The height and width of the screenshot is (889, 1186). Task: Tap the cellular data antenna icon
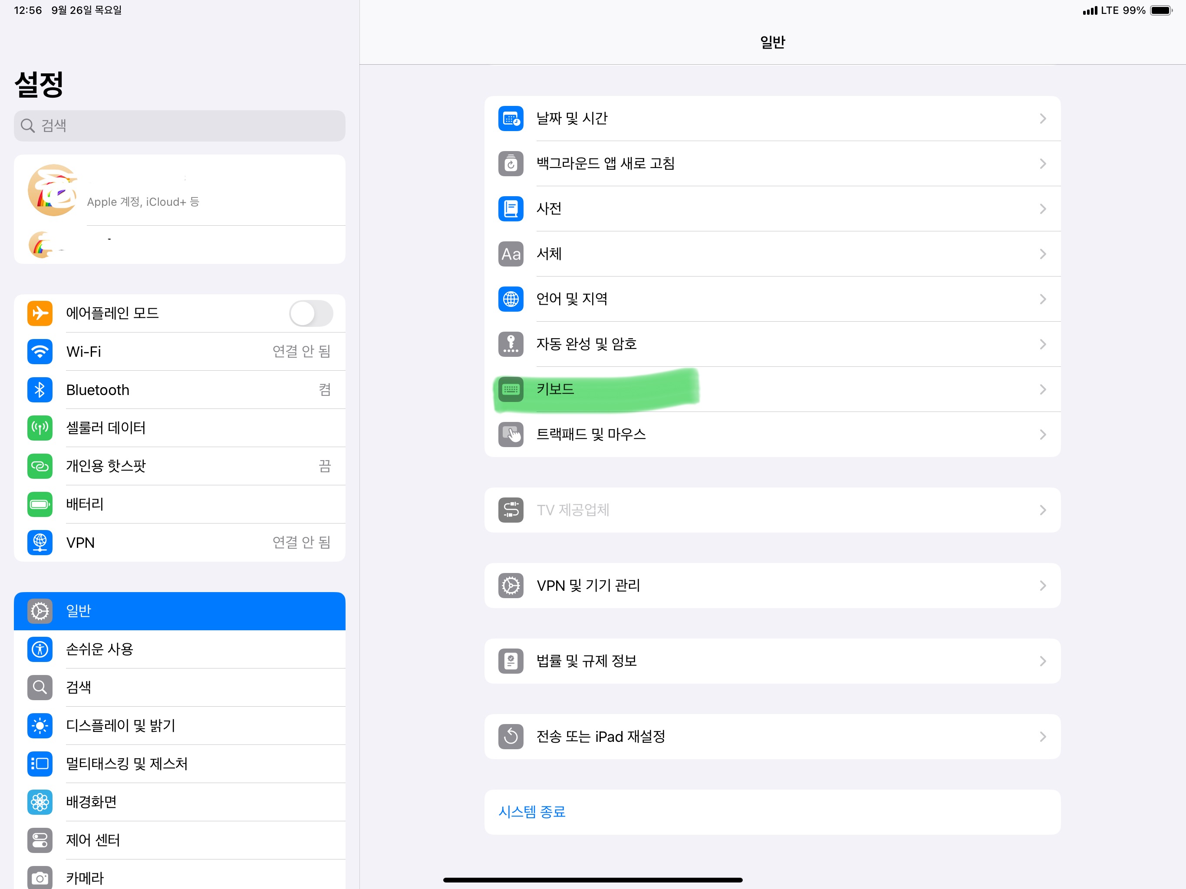(x=40, y=428)
